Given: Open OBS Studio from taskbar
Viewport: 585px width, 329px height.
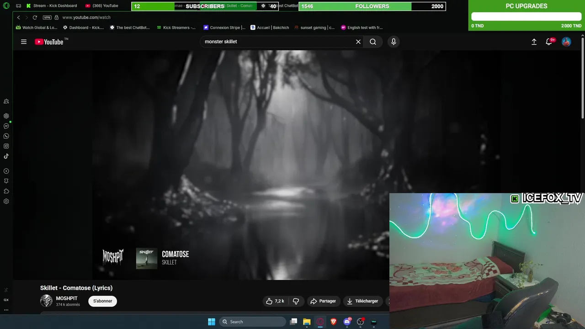Looking at the screenshot, I should (361, 322).
